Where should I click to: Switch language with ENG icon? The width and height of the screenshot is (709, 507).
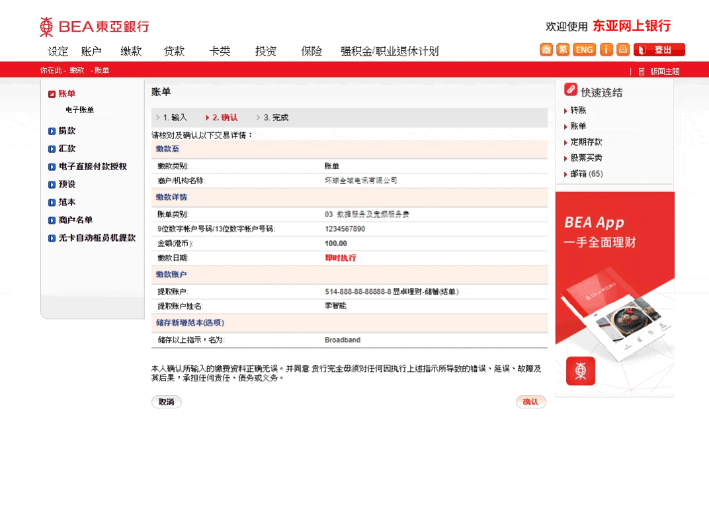click(x=584, y=50)
